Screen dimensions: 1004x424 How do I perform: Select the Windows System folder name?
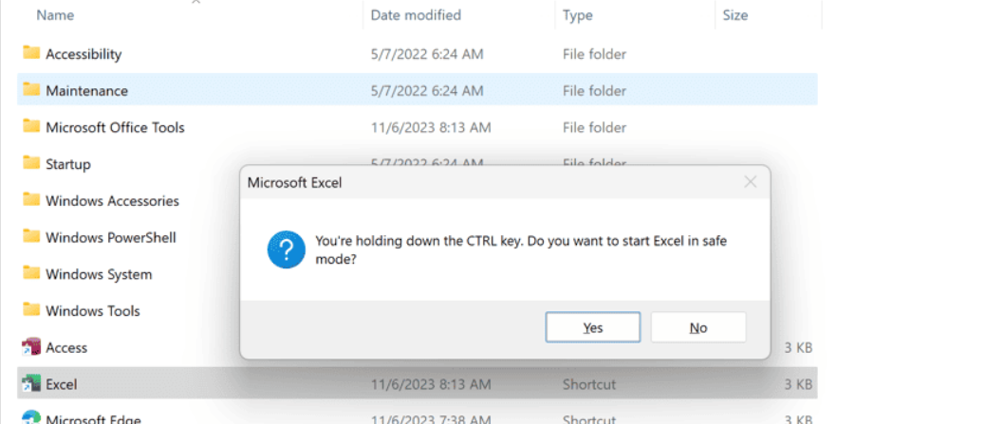coord(99,274)
